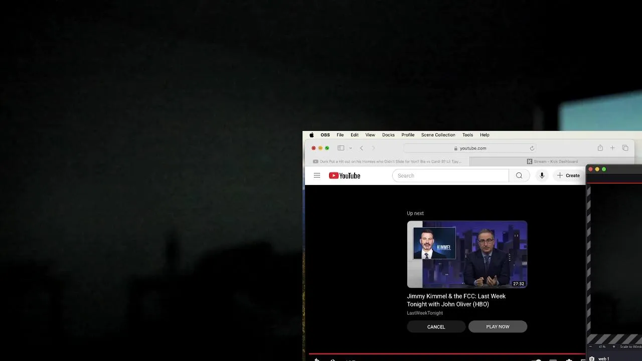Show the Safari tab overview
Screen dimensions: 642x361
(625, 148)
